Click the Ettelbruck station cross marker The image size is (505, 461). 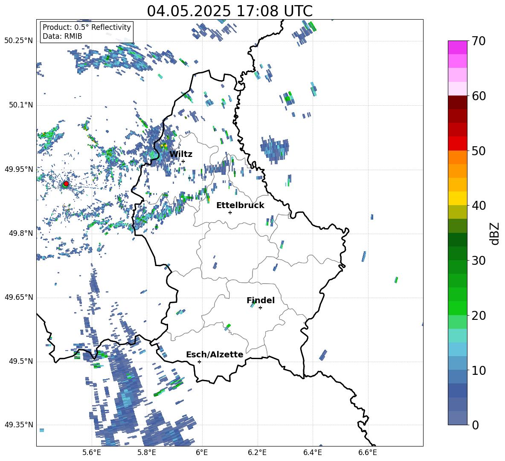coord(230,212)
